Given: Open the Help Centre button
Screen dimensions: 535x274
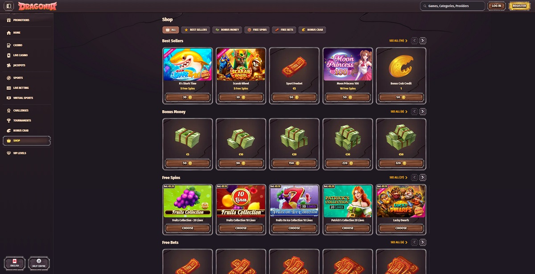Looking at the screenshot, I should coord(38,263).
